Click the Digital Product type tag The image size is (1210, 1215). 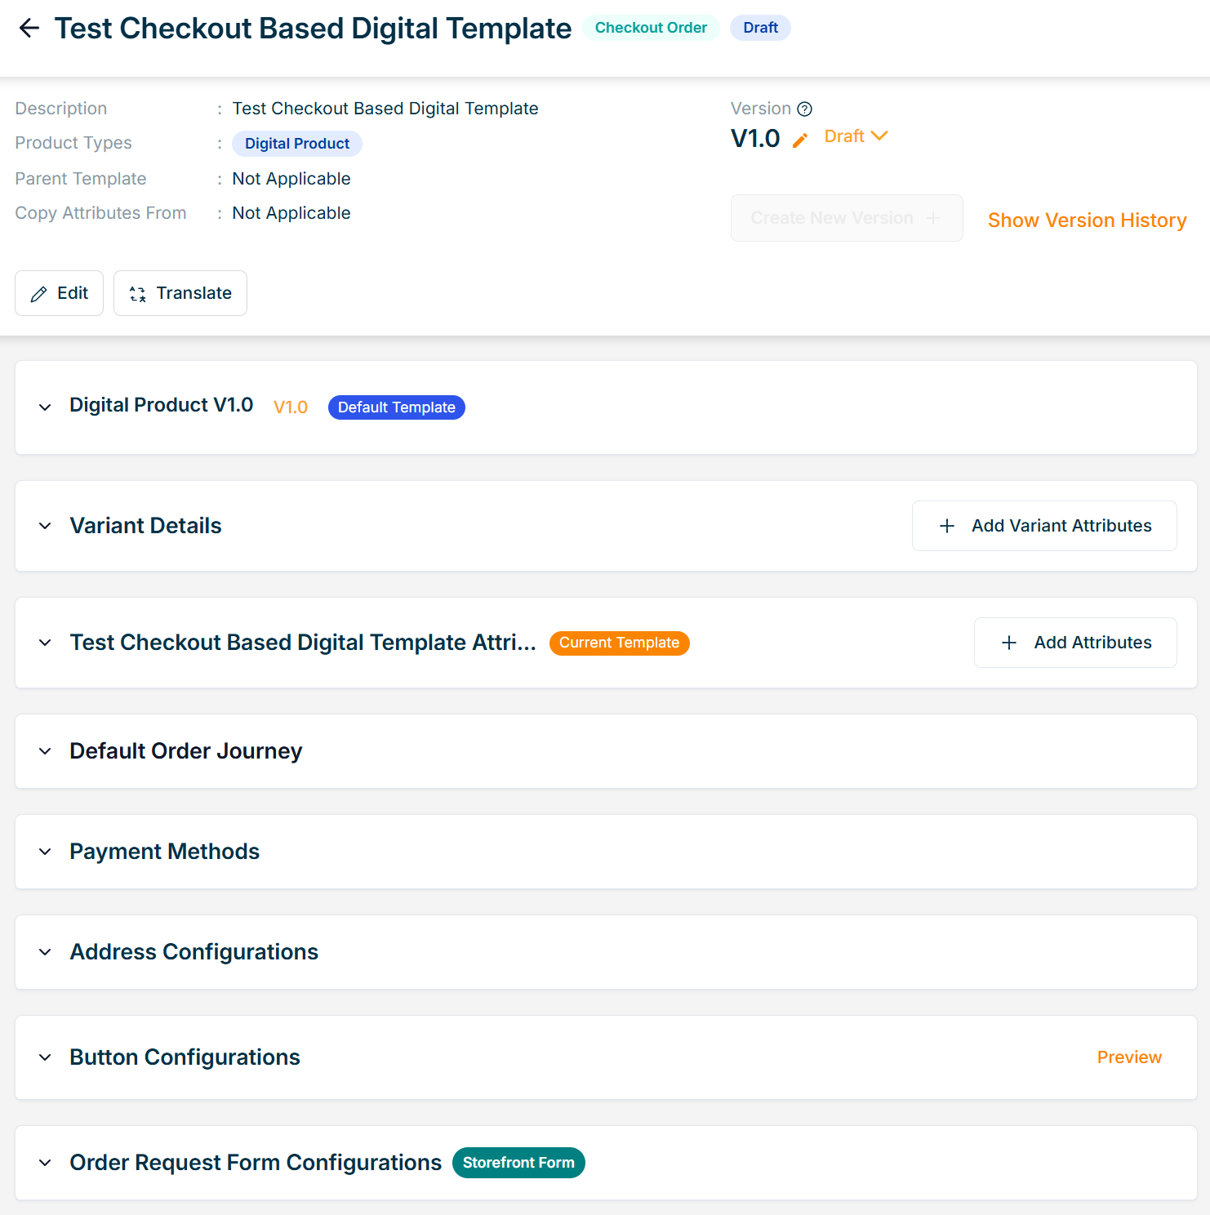(296, 144)
